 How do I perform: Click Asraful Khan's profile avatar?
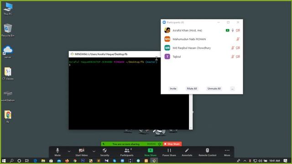167,30
